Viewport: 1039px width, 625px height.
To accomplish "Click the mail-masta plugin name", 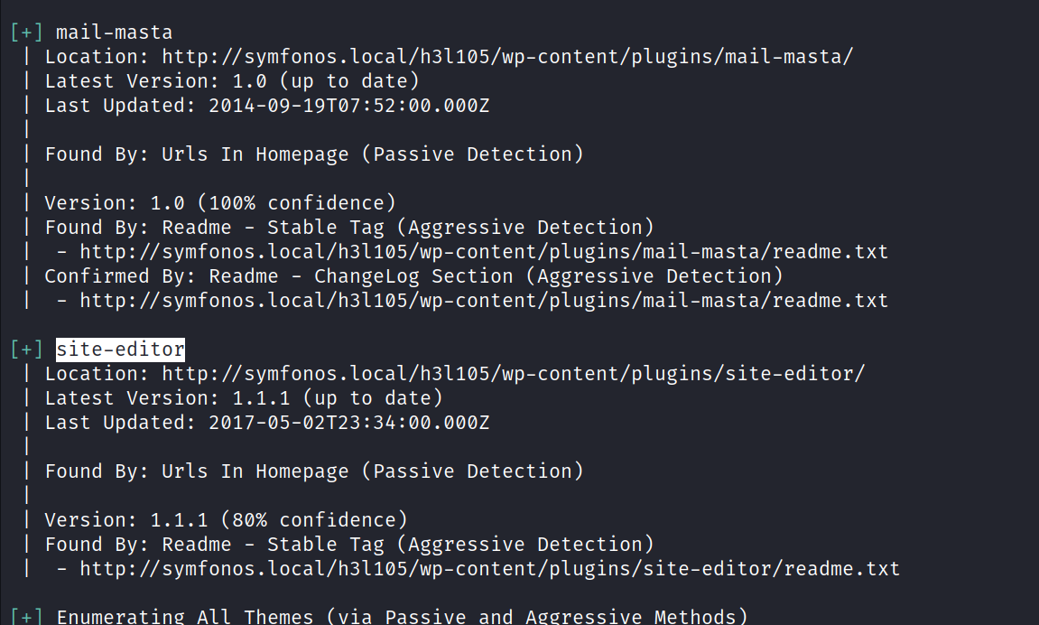I will coord(114,33).
